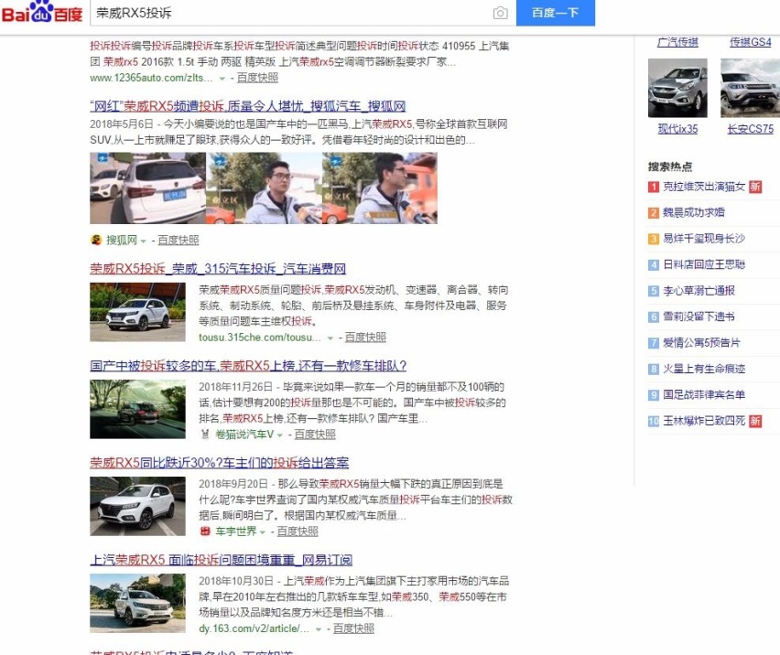Viewport: 780px width, 655px height.
Task: Open hot search 雪莉没留下遗书
Action: [699, 317]
